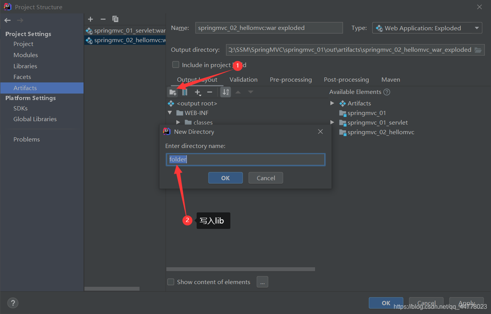491x314 pixels.
Task: Click the artifact Name text field
Action: tap(269, 28)
